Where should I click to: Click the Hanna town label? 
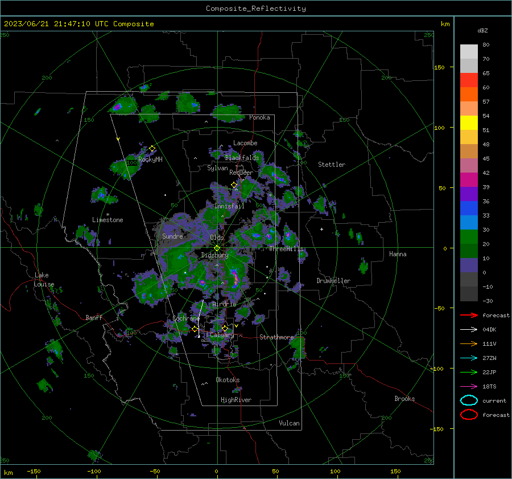[x=398, y=254]
